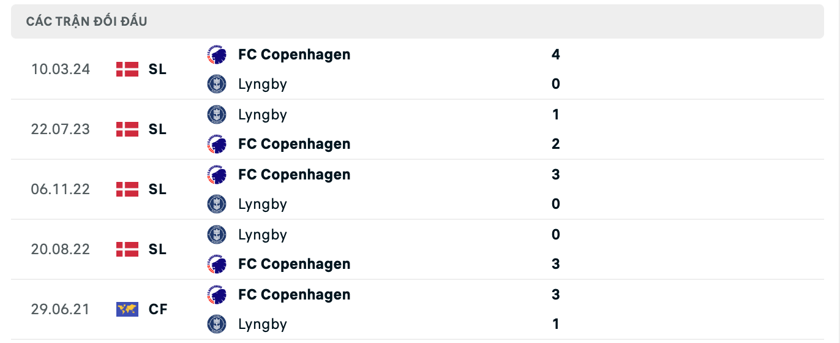Image resolution: width=840 pixels, height=343 pixels.
Task: Click FC Copenhagen logo in 10.03.24 match
Action: click(x=217, y=55)
